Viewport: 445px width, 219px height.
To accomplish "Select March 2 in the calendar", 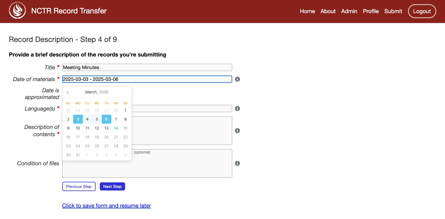I will [68, 119].
